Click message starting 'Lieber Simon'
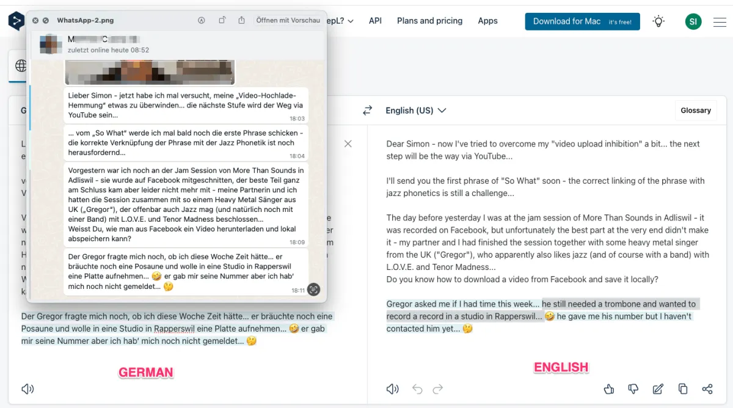 [186, 105]
